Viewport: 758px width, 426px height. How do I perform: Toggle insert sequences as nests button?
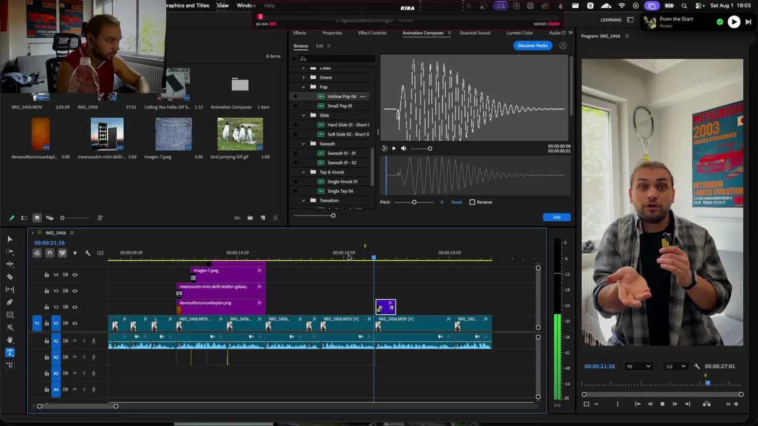click(x=37, y=253)
